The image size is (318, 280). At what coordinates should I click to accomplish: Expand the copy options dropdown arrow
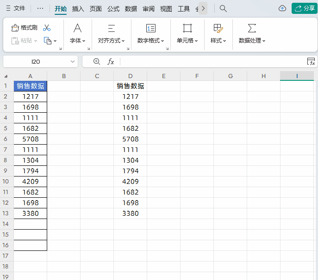click(55, 41)
